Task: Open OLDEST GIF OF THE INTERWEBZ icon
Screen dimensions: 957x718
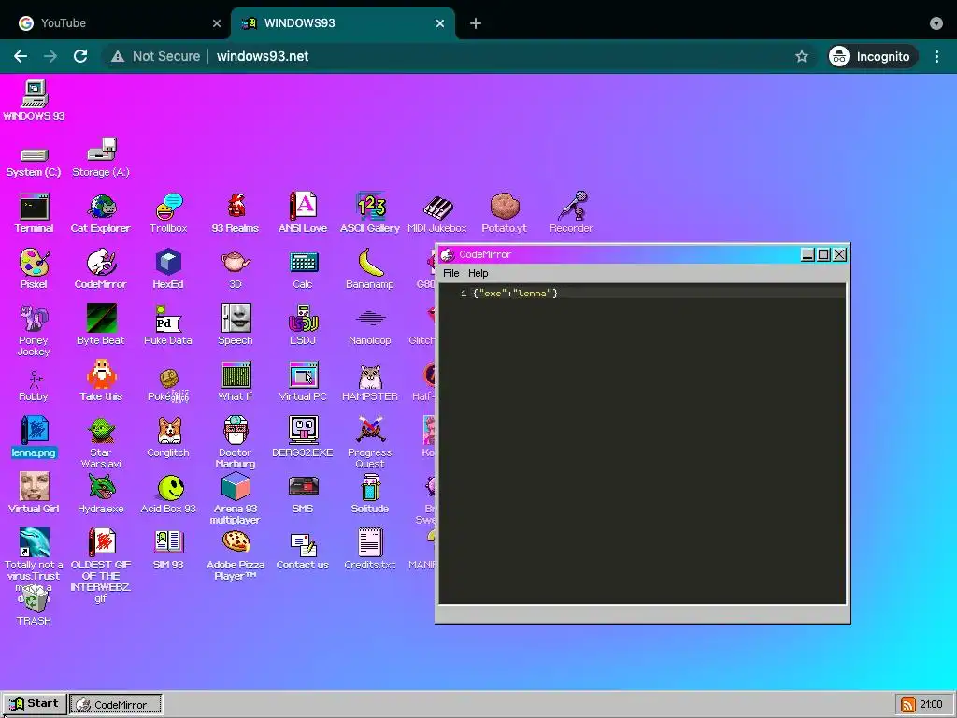Action: pyautogui.click(x=101, y=566)
